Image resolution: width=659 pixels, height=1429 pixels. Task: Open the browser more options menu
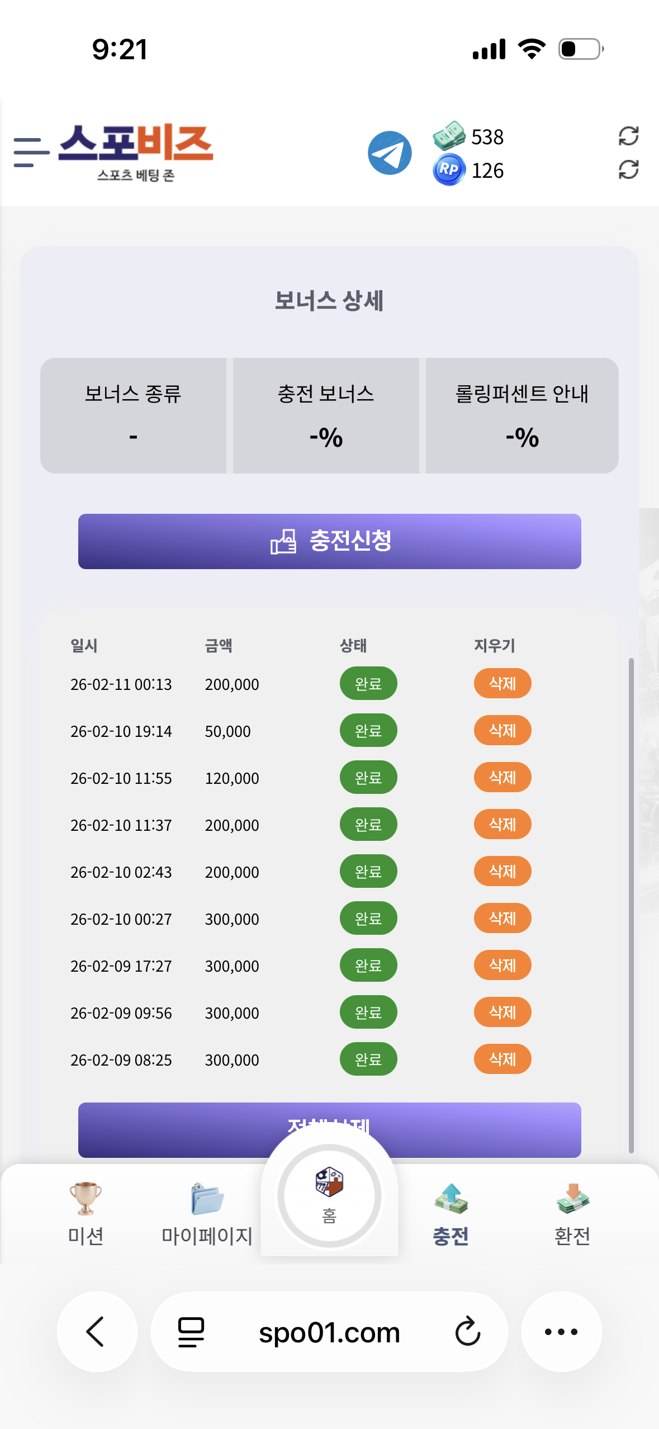561,1332
